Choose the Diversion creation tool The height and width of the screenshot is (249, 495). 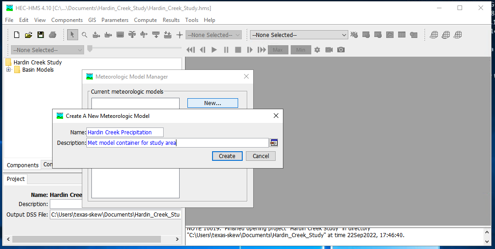(144, 35)
